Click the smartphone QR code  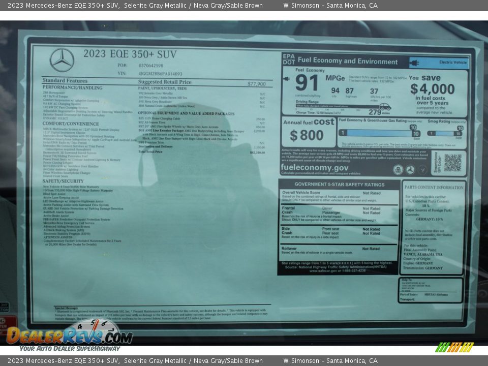tap(452, 163)
